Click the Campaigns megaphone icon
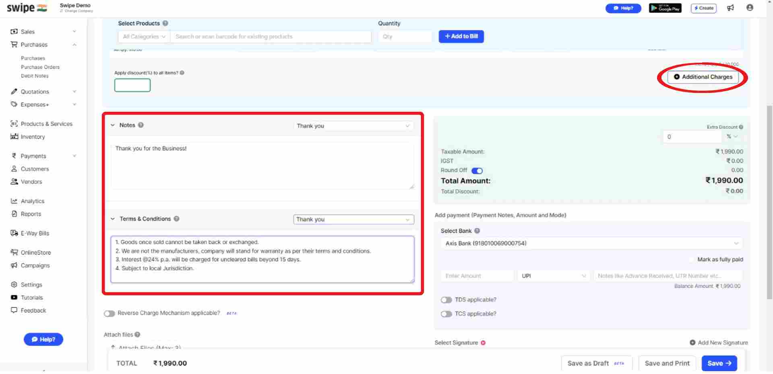 pyautogui.click(x=14, y=265)
